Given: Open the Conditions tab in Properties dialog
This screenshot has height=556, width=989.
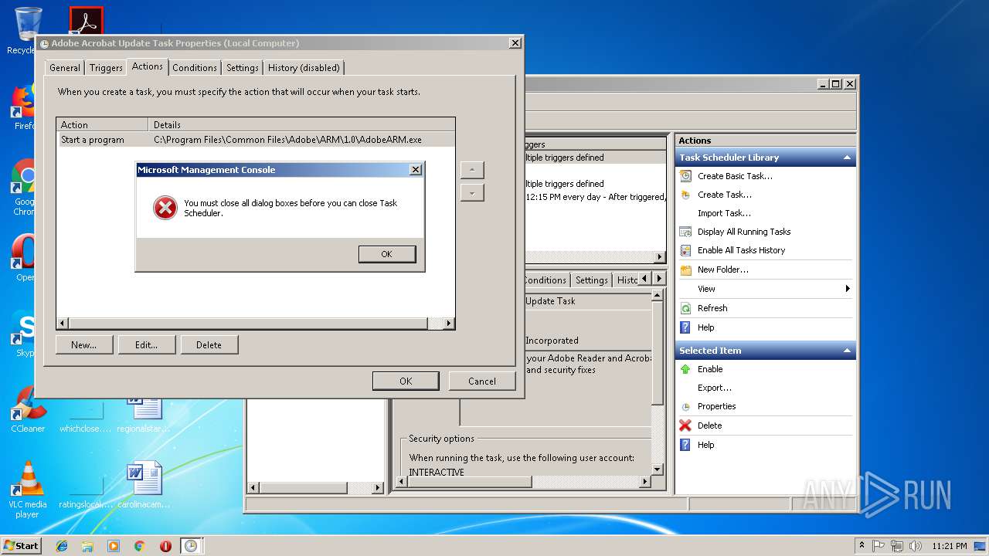Looking at the screenshot, I should pos(195,68).
